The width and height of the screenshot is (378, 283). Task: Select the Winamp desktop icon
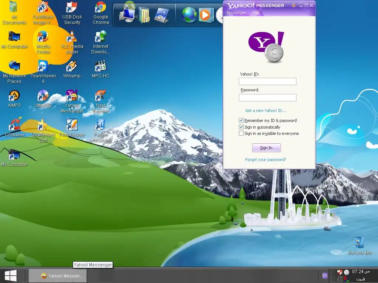(72, 69)
